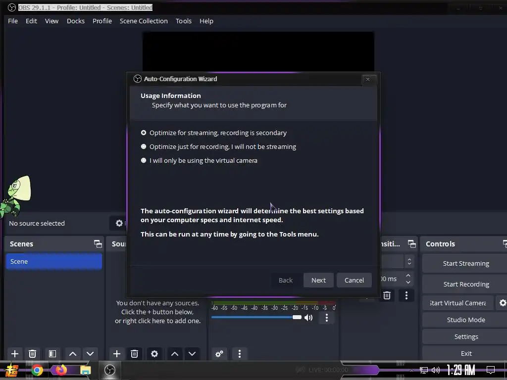Open system volume tray icon

click(436, 370)
